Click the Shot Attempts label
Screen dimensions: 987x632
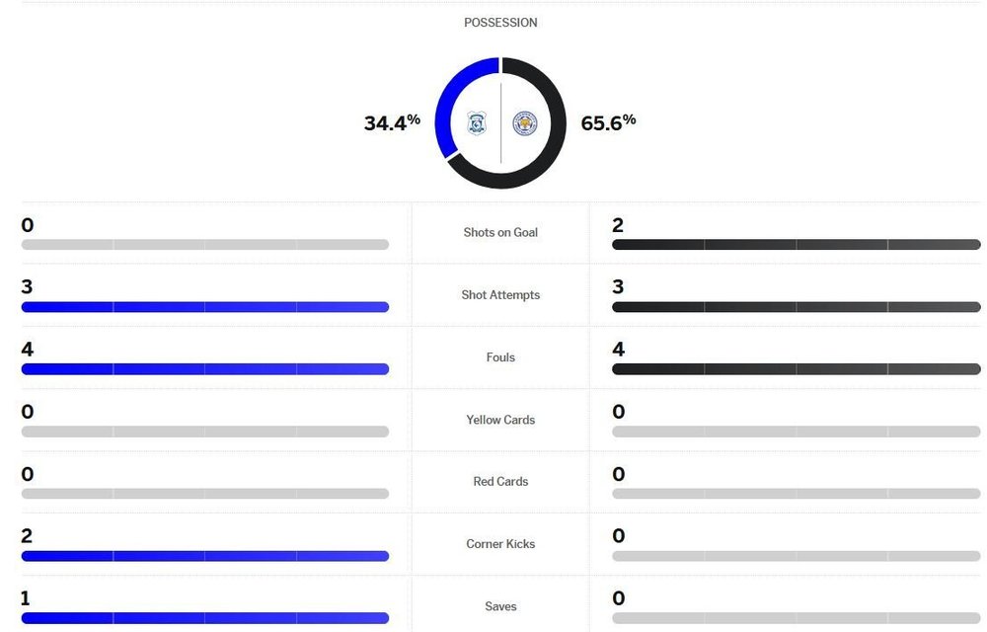click(x=500, y=294)
